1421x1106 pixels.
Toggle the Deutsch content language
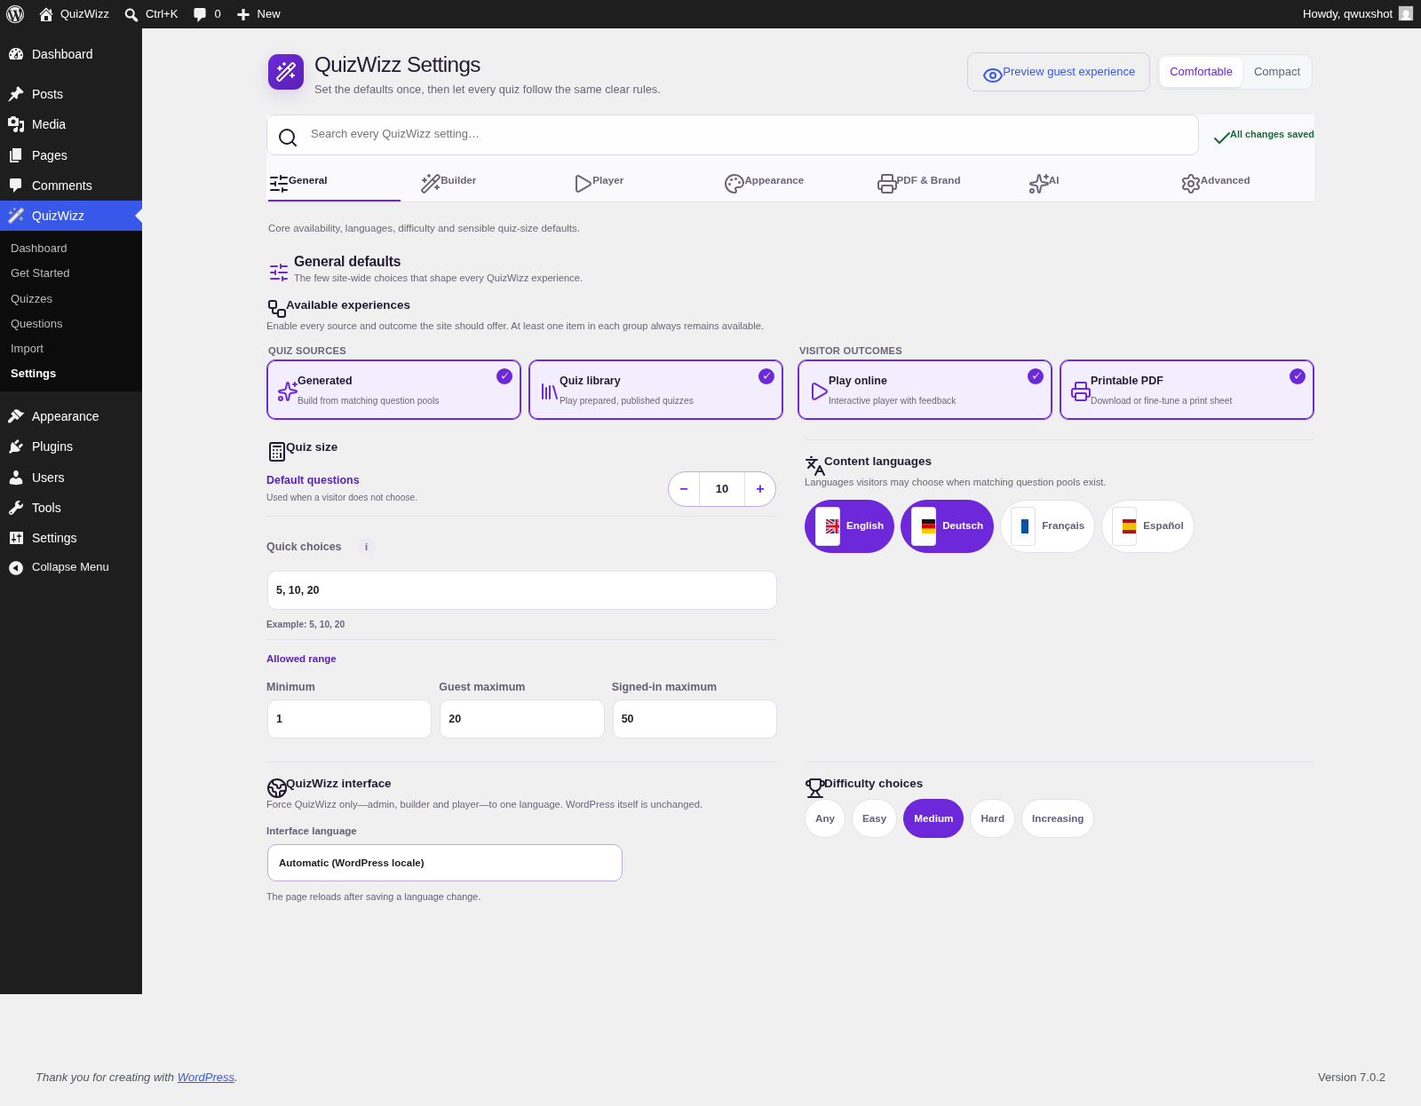pos(947,525)
